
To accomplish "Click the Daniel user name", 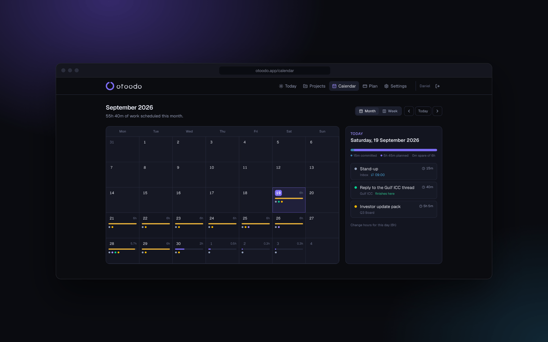I will [425, 86].
